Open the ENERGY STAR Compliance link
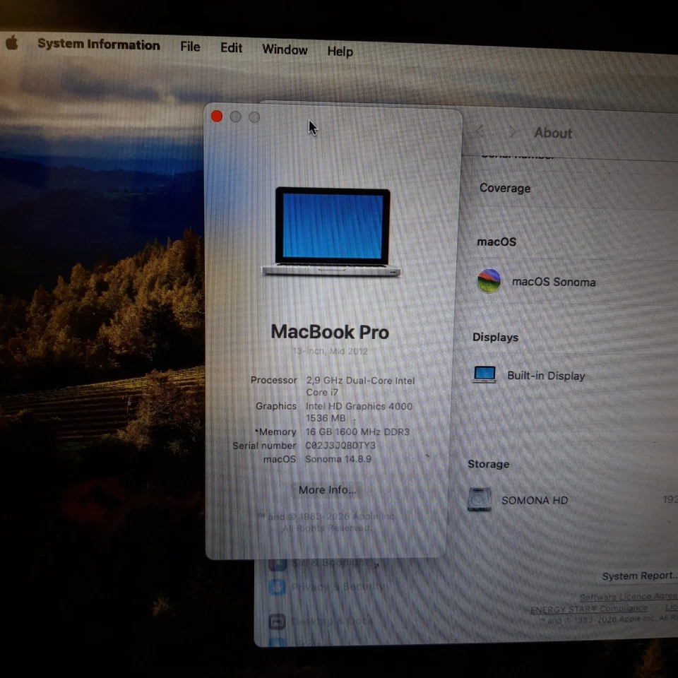This screenshot has height=678, width=678. 589,609
